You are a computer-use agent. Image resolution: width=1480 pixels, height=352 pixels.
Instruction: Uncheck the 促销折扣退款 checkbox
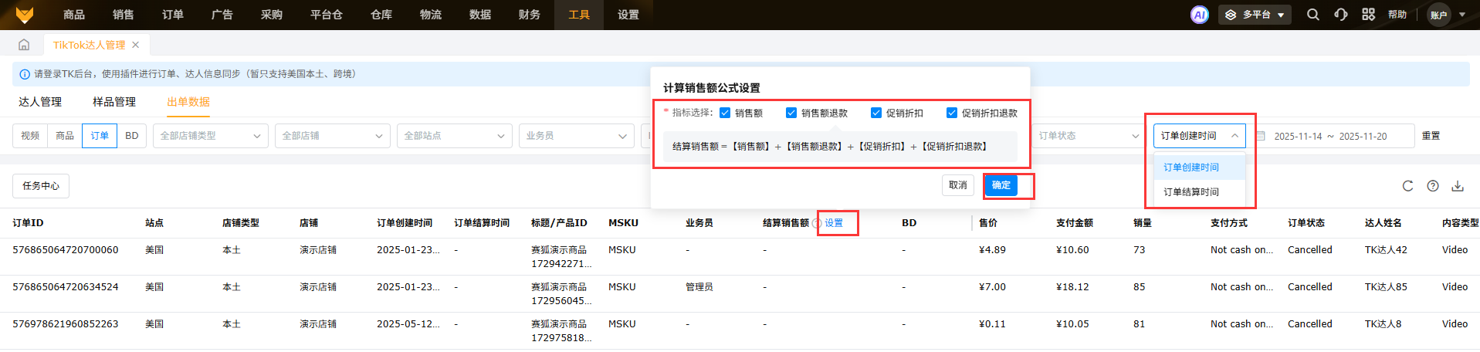coord(952,113)
